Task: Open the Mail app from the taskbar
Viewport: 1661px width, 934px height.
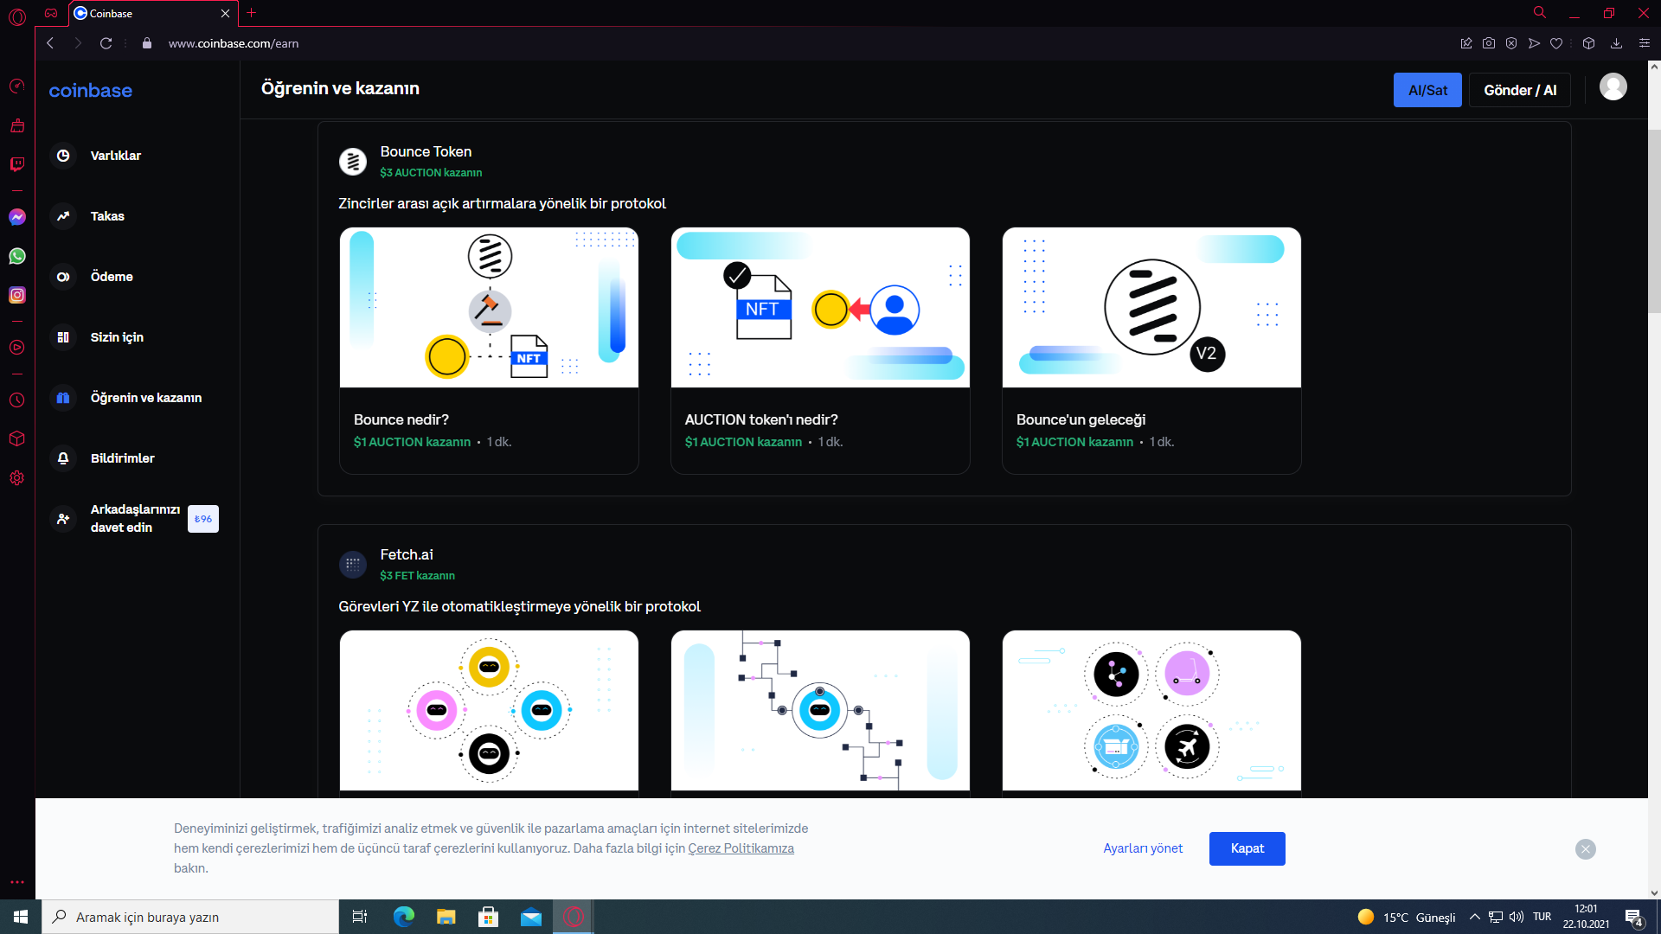Action: pyautogui.click(x=531, y=917)
